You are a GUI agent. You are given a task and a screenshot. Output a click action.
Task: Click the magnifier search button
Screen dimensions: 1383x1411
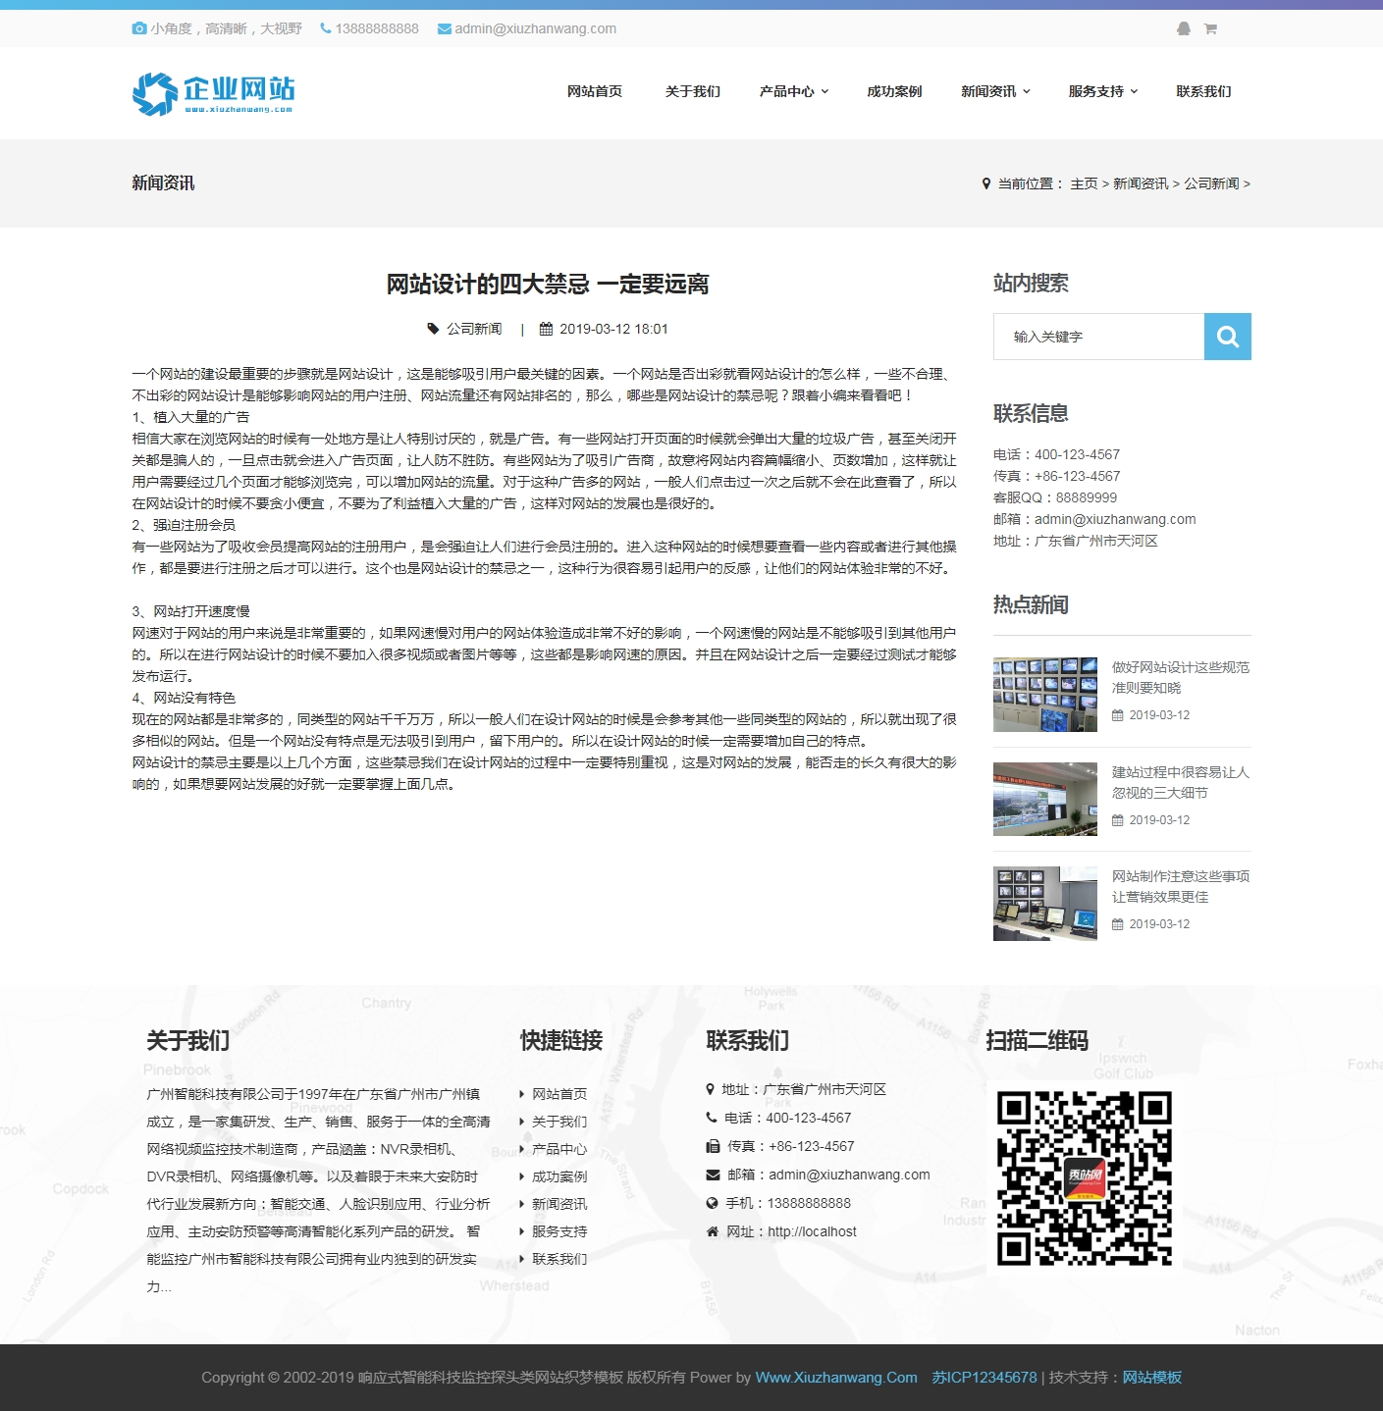point(1227,337)
